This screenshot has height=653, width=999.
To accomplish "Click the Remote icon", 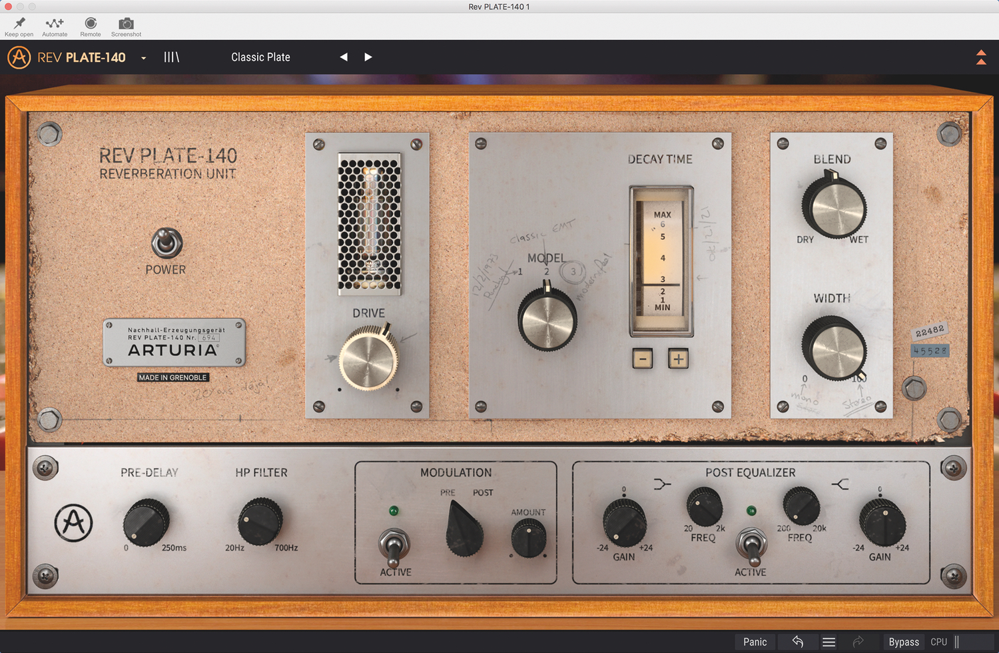I will [91, 23].
